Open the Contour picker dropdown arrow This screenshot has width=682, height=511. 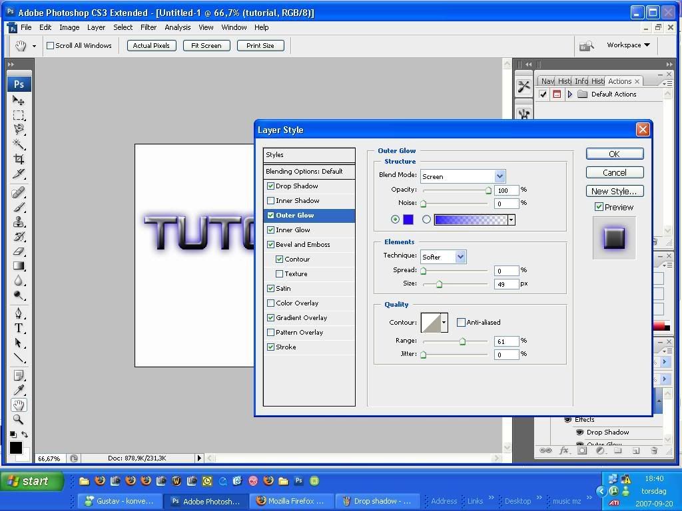click(444, 323)
